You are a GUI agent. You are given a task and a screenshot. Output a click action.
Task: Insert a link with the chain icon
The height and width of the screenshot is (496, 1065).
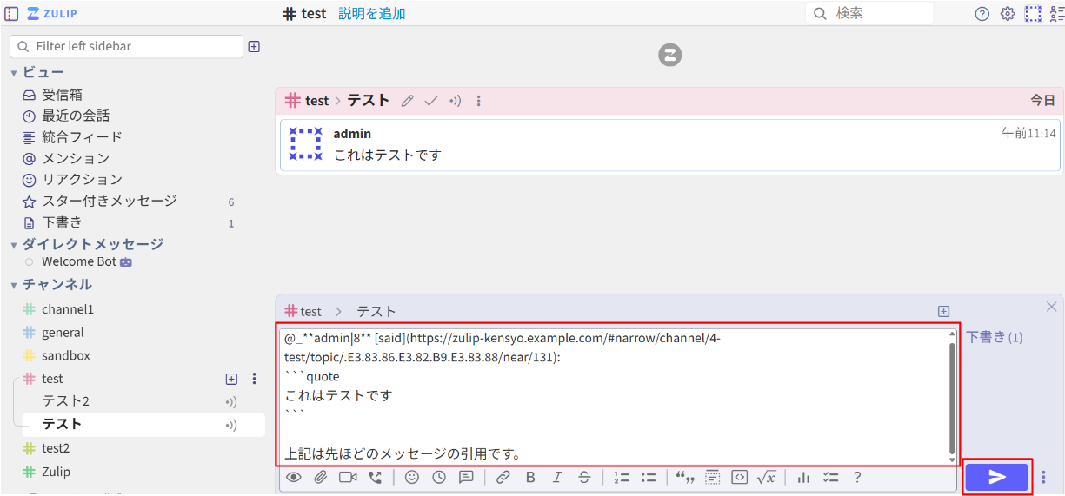[503, 477]
